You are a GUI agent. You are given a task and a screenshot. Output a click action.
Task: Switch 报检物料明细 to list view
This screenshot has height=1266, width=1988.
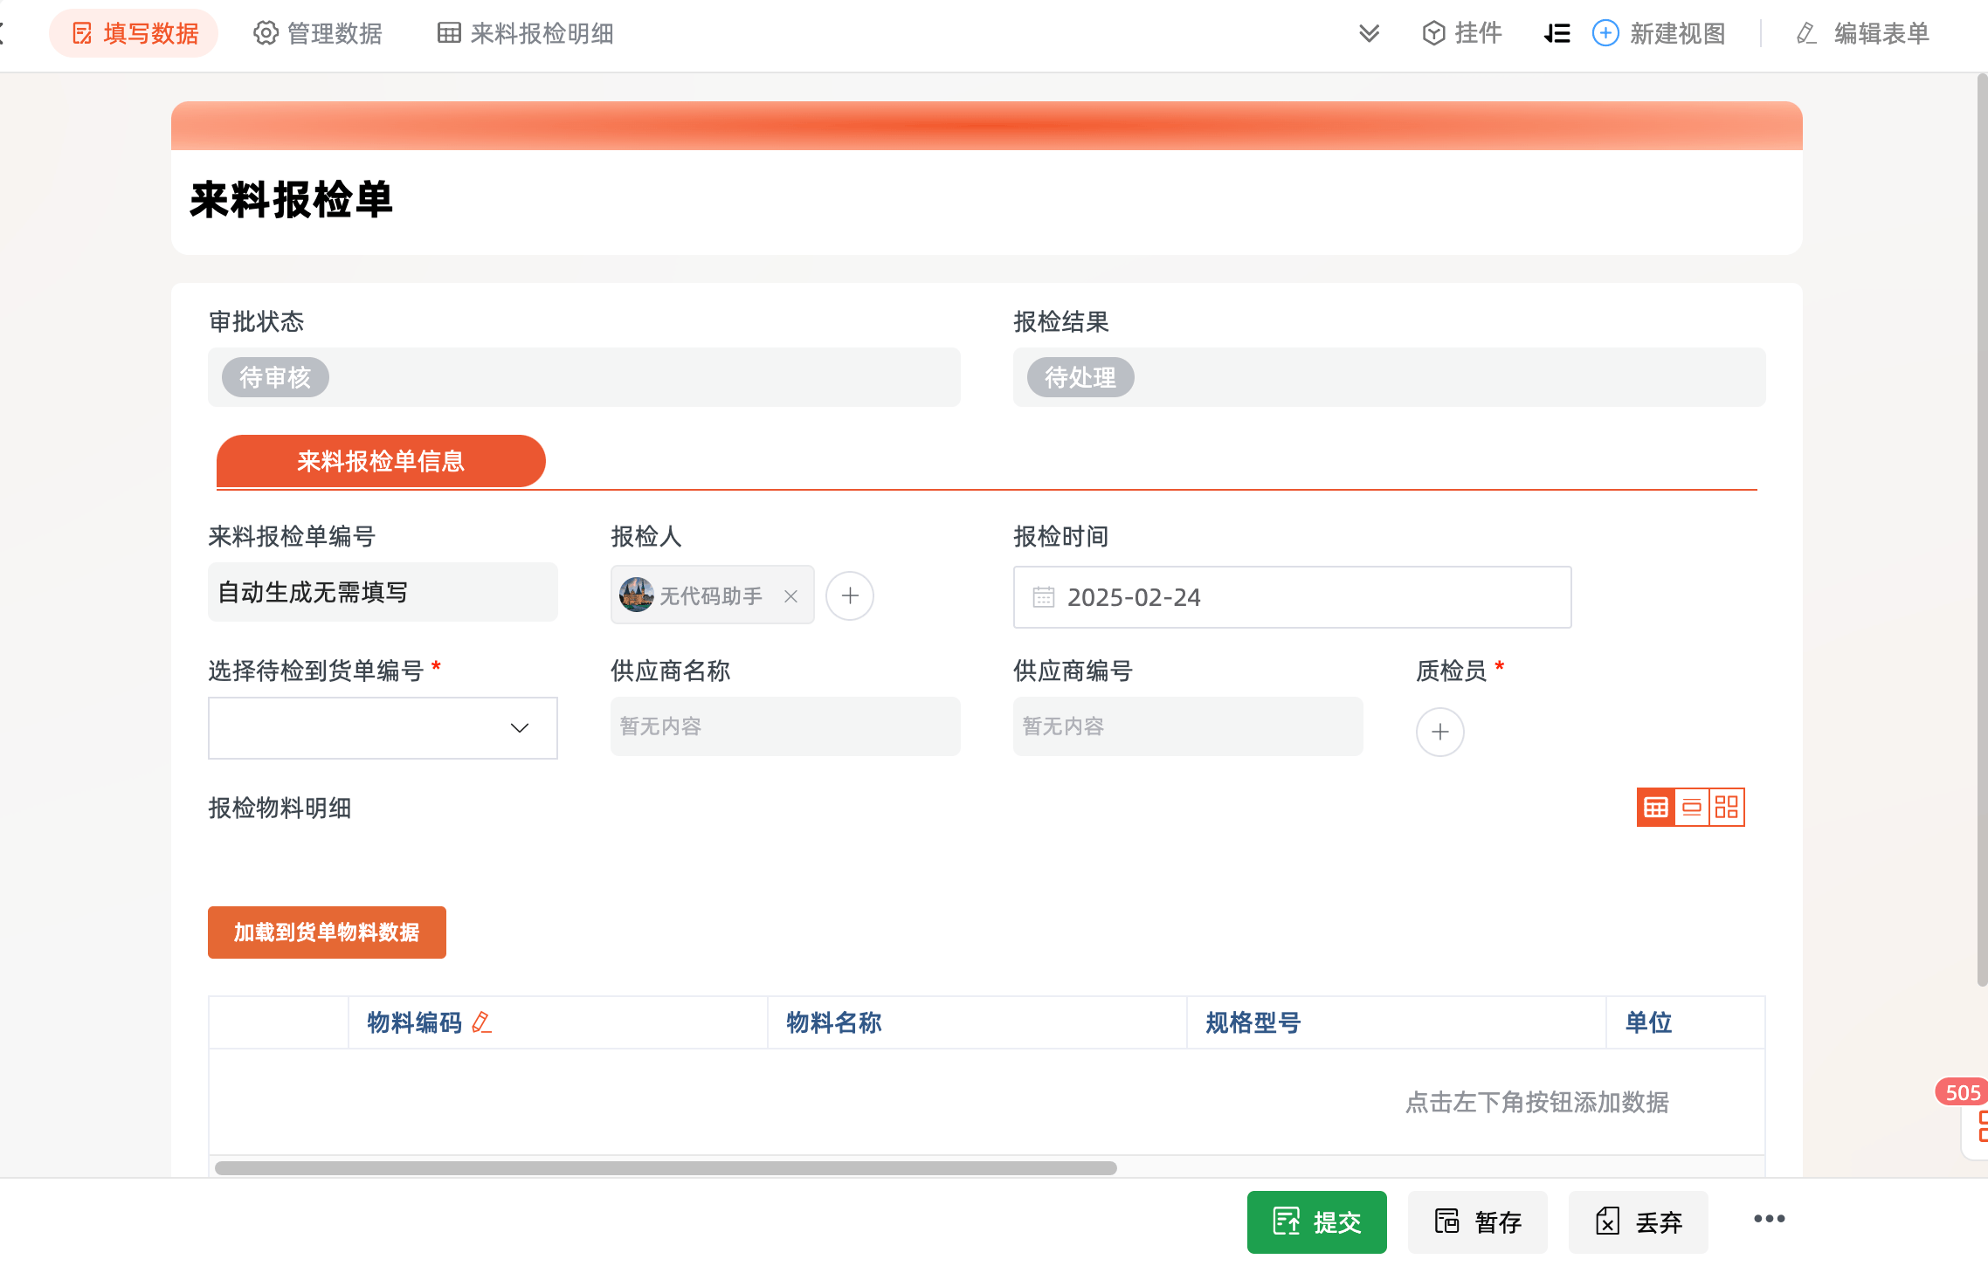tap(1692, 807)
